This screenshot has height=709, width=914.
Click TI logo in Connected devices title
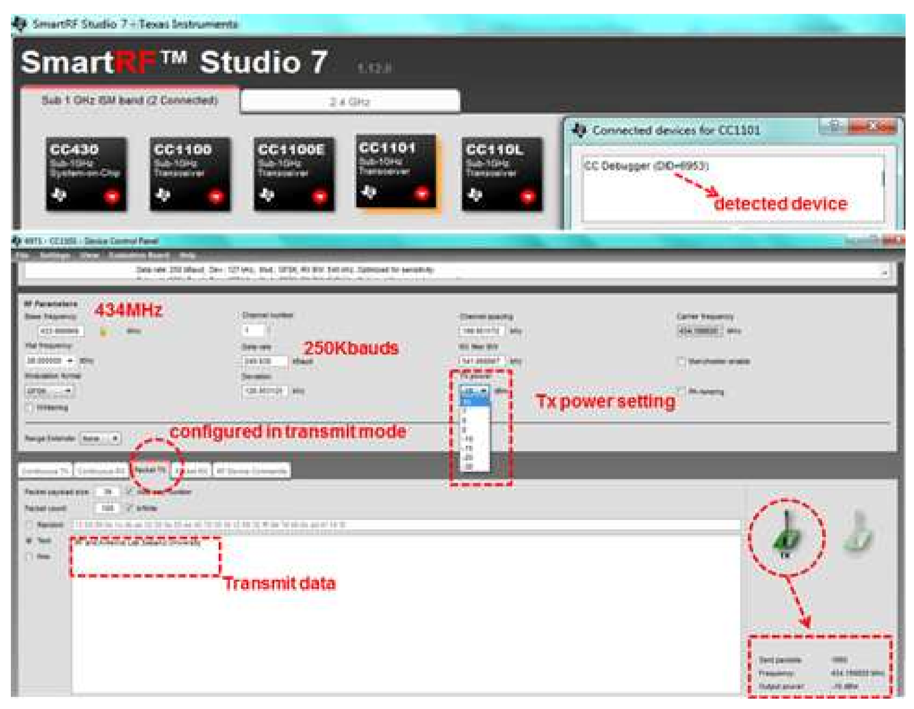579,130
